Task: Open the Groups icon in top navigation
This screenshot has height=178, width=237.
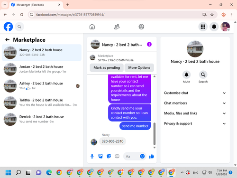Action: click(x=141, y=27)
